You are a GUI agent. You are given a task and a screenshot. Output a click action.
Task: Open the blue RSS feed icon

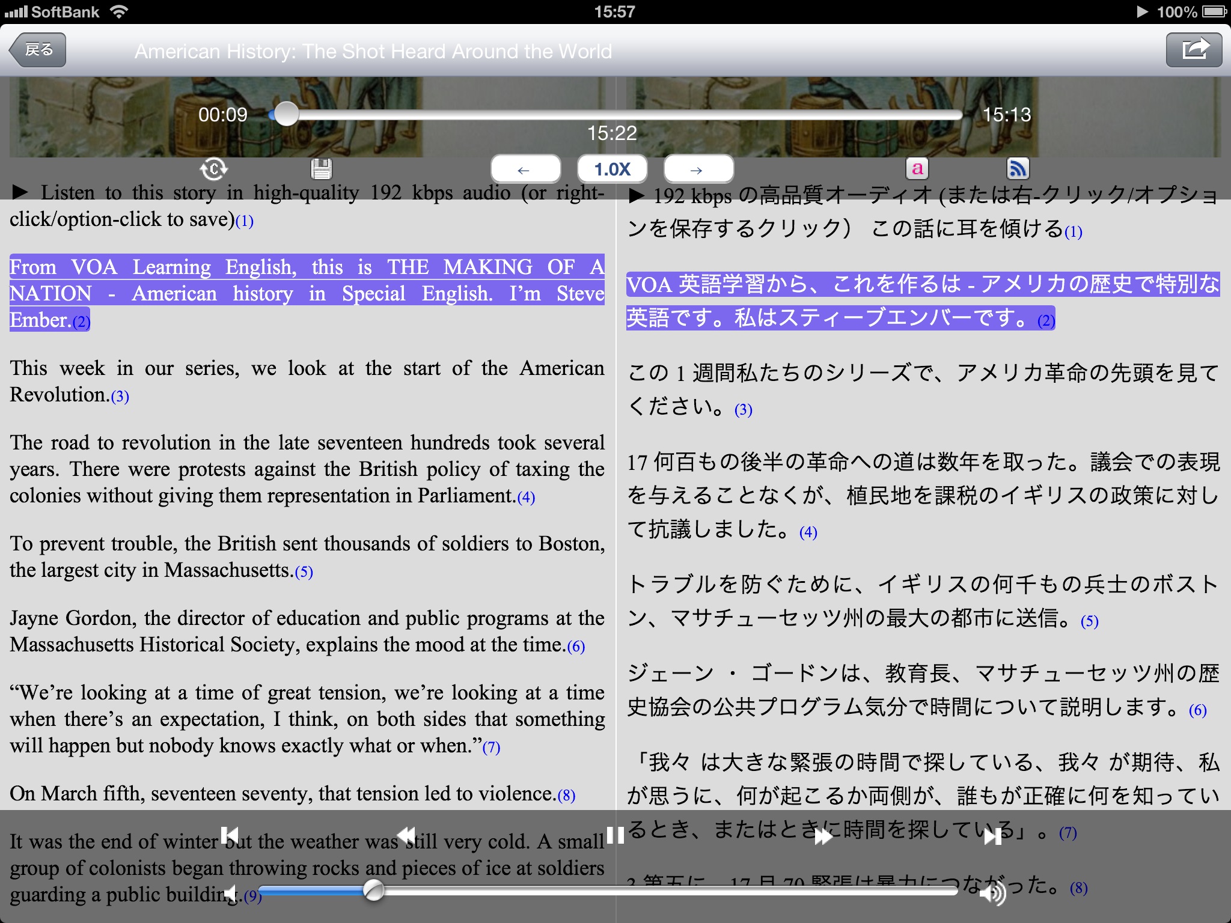(1018, 169)
